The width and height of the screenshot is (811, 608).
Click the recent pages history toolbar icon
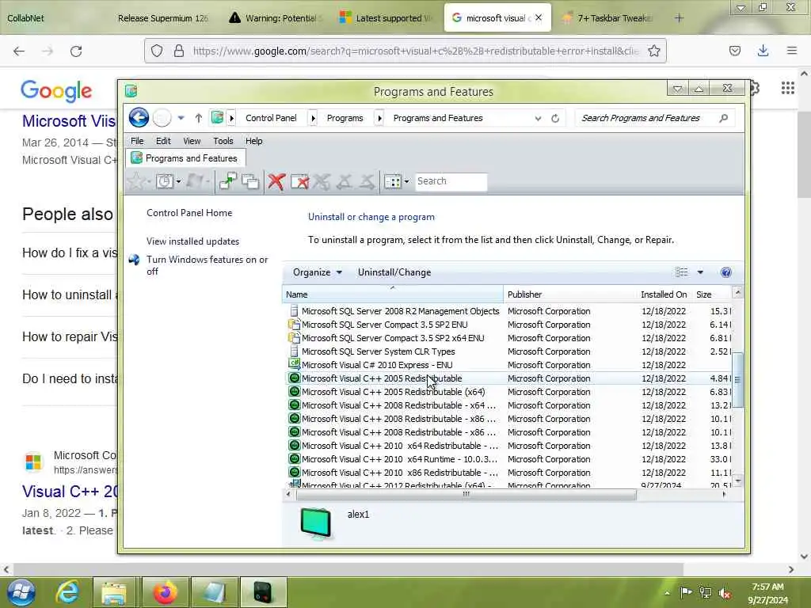click(165, 181)
